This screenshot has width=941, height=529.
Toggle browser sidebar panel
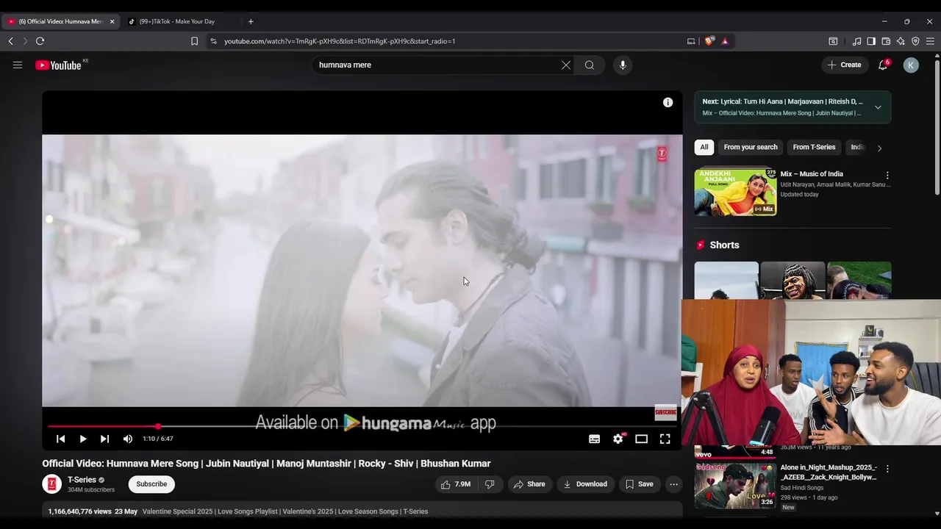point(871,41)
